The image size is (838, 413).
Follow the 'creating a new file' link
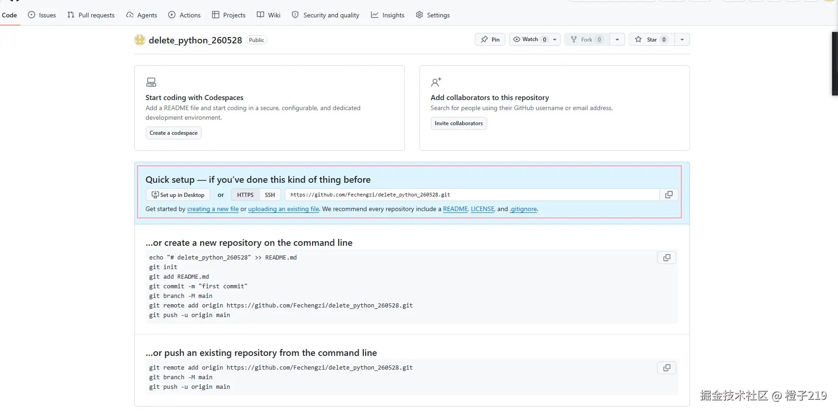(213, 209)
